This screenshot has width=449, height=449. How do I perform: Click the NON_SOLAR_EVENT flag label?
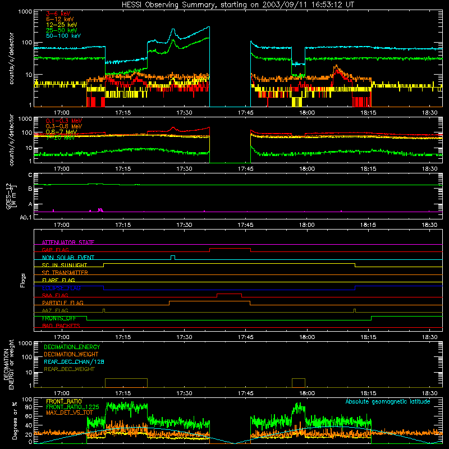tap(68, 258)
